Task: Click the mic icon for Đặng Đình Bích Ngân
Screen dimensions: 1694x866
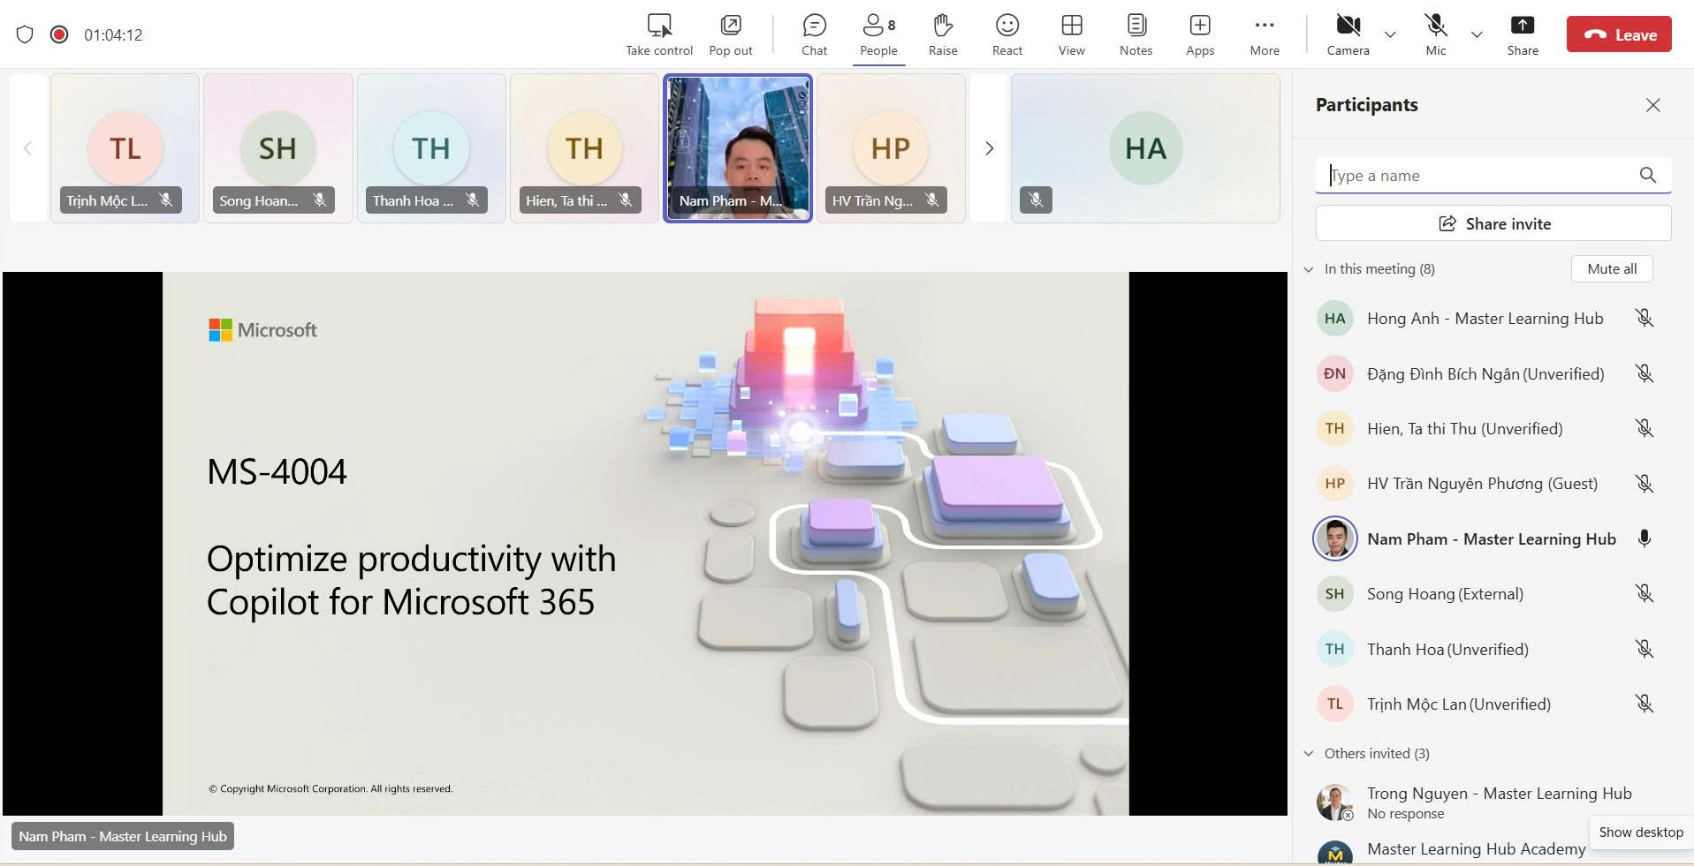Action: [1645, 374]
